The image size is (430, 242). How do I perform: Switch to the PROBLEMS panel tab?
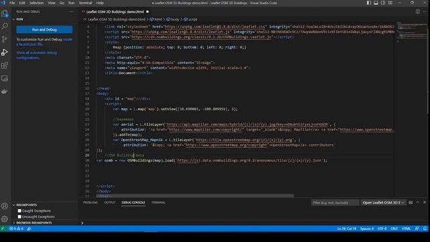tap(91, 202)
